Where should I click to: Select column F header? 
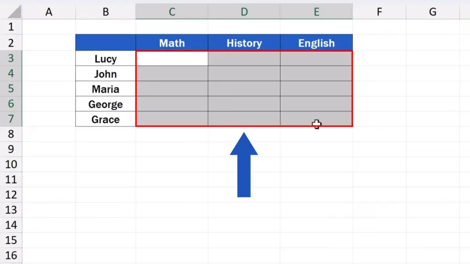379,12
